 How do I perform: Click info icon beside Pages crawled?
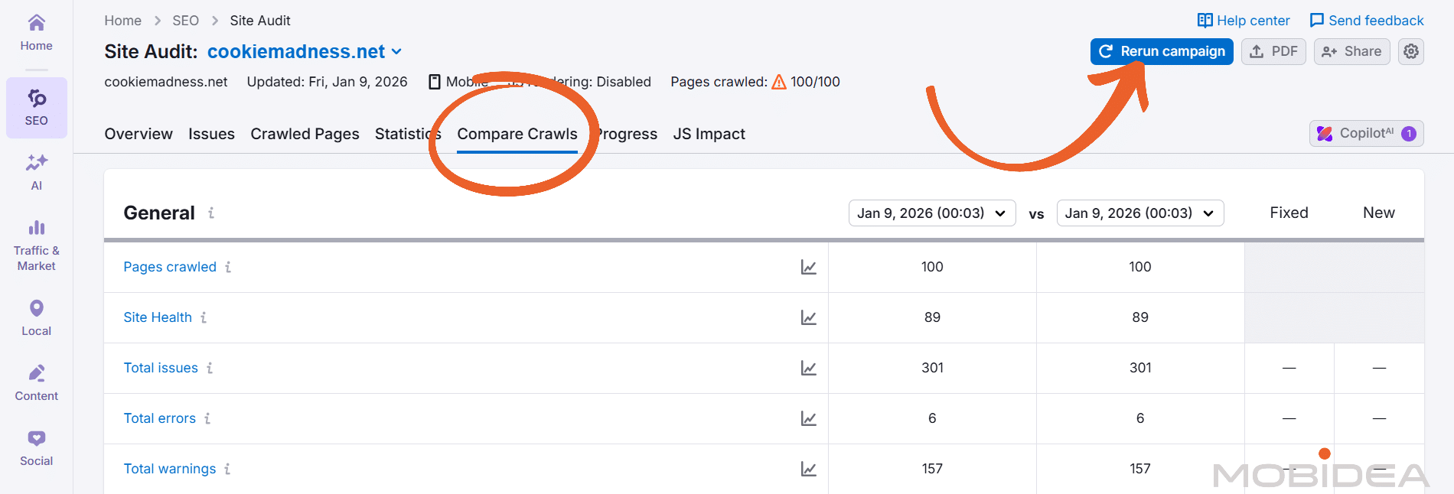(228, 267)
